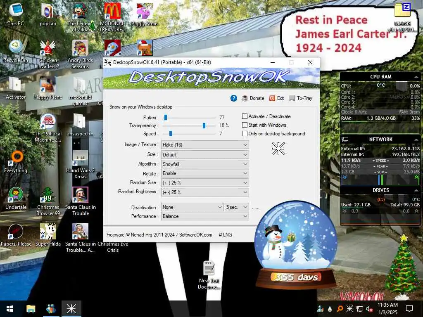Select The Legend of Zilda icon
Image resolution: width=423 pixels, height=317 pixels.
coord(80,17)
